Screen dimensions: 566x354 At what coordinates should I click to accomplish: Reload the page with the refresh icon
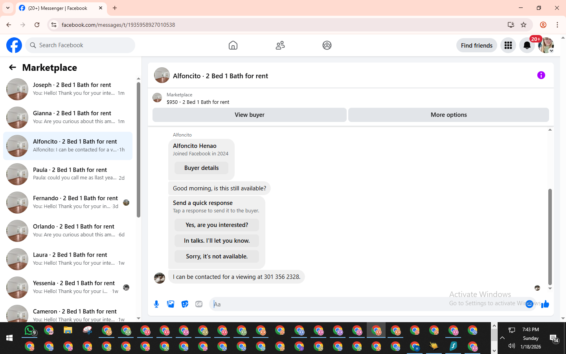[x=37, y=25]
